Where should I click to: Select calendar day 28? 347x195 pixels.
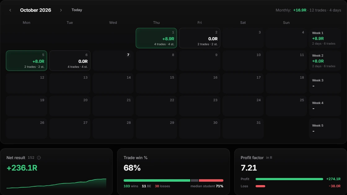coord(113,128)
